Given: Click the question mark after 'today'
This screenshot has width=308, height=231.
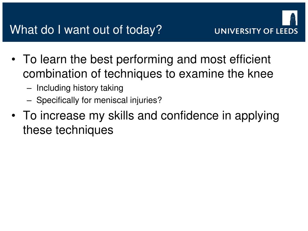Looking at the screenshot, I should click(x=159, y=30).
